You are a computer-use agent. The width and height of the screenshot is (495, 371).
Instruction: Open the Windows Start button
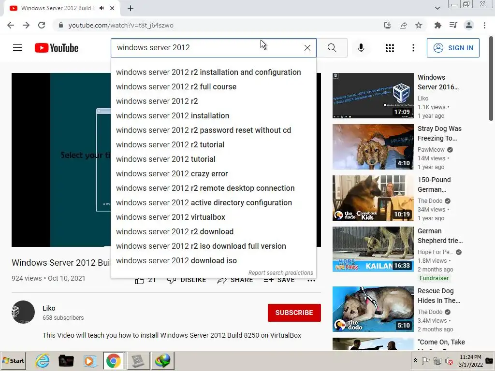[x=13, y=360]
